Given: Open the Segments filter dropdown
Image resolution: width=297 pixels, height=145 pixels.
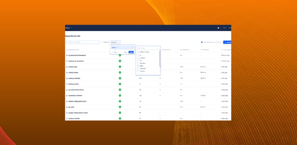Looking at the screenshot, I should pyautogui.click(x=115, y=42).
